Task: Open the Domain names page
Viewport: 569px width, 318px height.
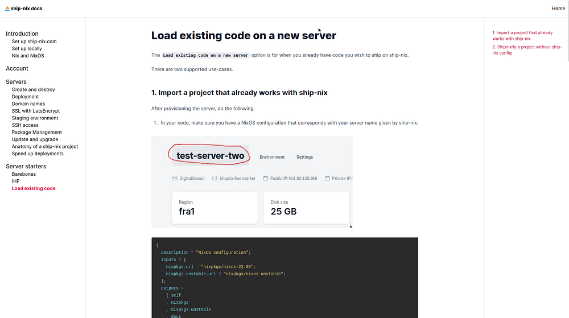Action: pos(28,104)
